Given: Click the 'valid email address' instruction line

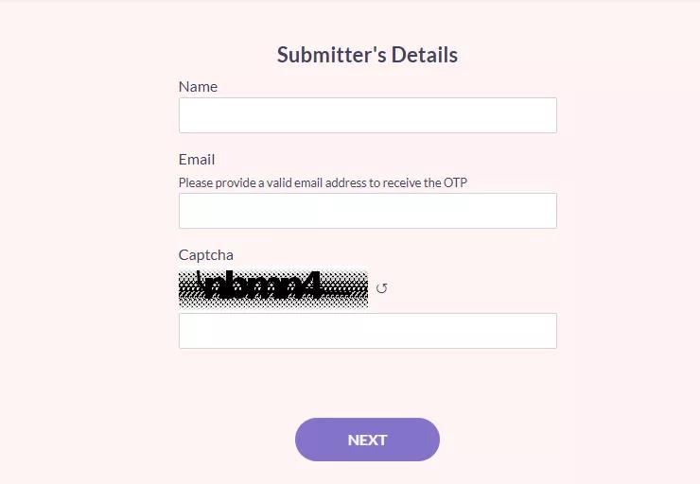Looking at the screenshot, I should [x=323, y=182].
